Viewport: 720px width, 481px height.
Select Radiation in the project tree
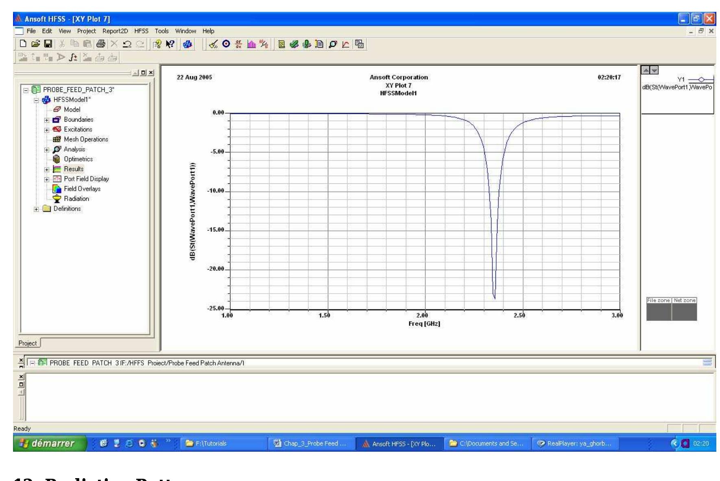[76, 199]
